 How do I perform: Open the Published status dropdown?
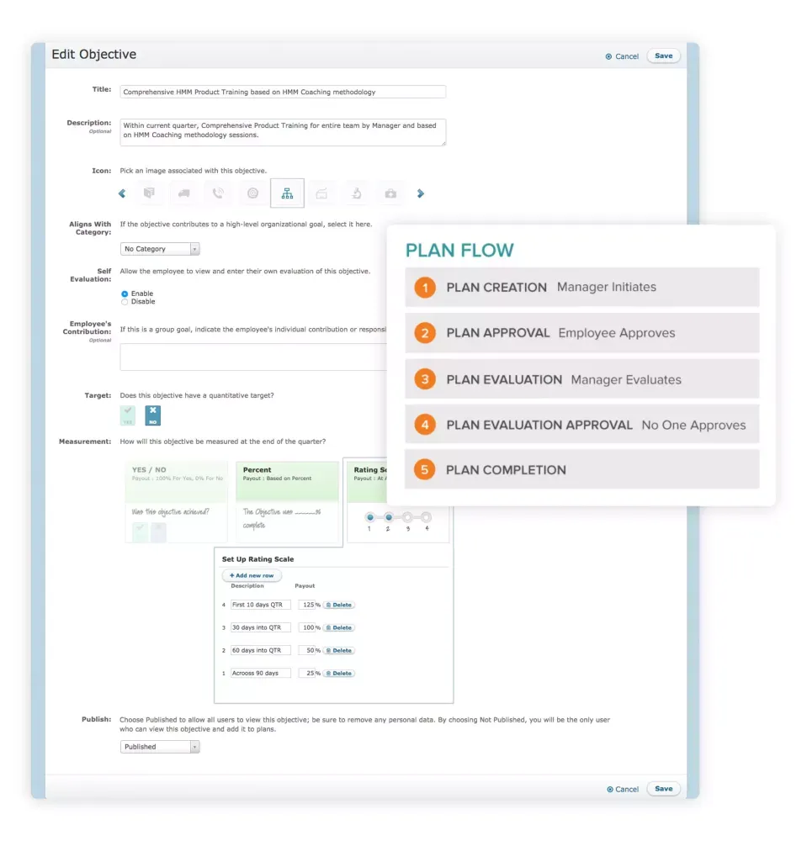pos(160,747)
